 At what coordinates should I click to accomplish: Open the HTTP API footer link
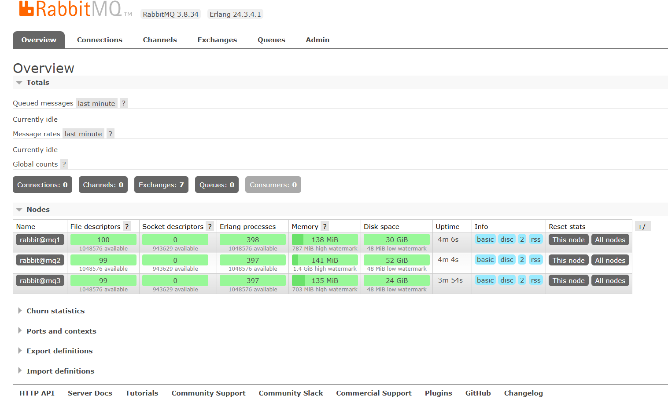tap(37, 393)
